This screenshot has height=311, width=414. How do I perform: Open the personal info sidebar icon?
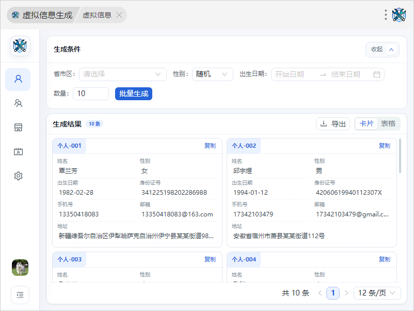18,79
